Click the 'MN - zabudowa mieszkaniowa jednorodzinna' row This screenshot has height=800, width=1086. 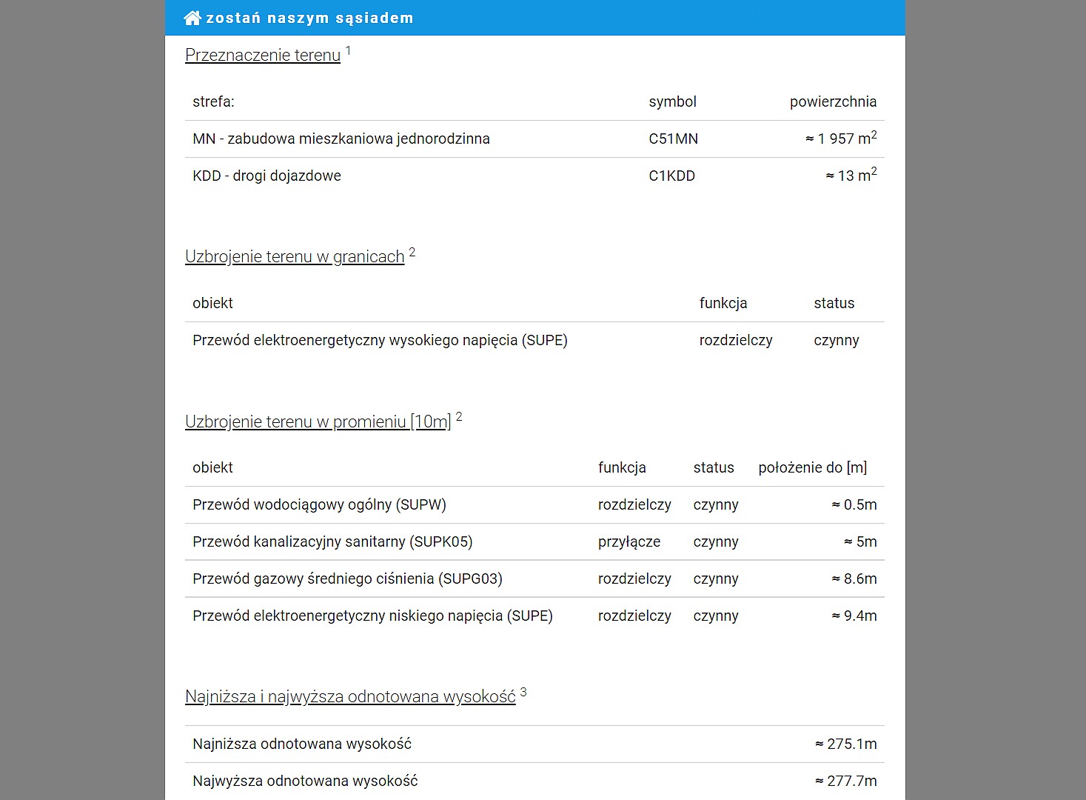point(341,139)
